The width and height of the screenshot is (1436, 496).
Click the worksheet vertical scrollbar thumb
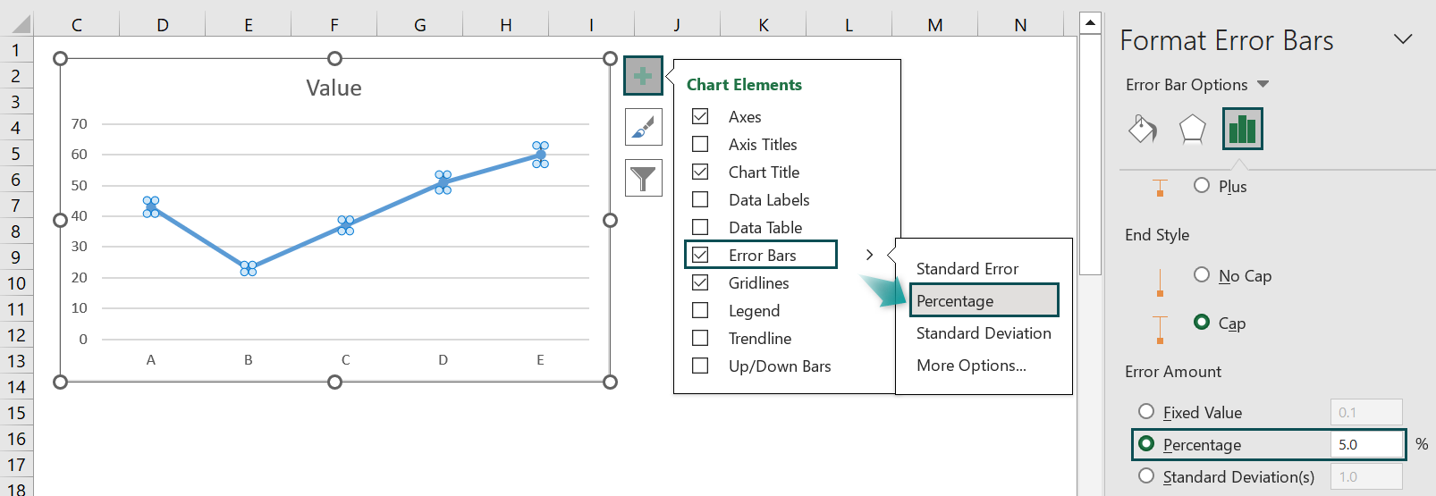click(x=1090, y=154)
